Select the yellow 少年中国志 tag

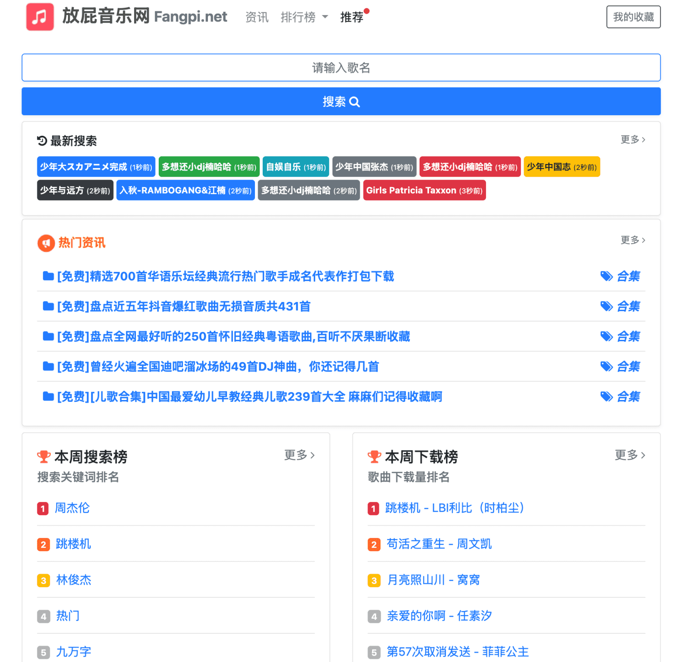pyautogui.click(x=562, y=167)
